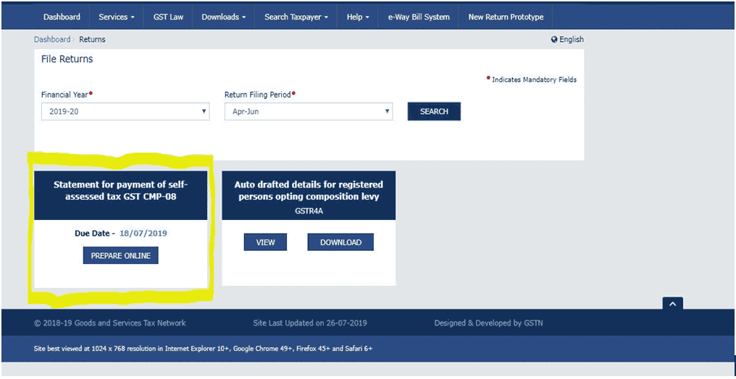
Task: Click the Dashboard breadcrumb link
Action: [52, 40]
